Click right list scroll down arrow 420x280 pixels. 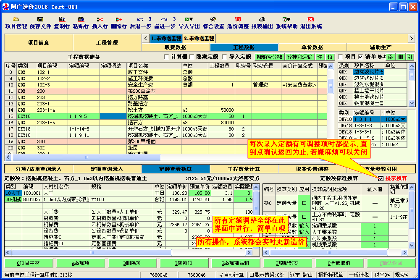[x=412, y=103]
